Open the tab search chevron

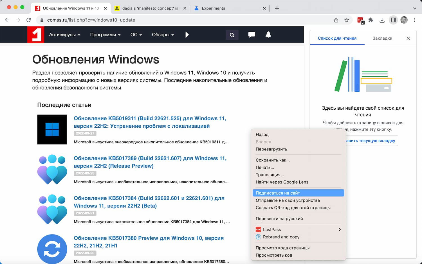point(414,8)
